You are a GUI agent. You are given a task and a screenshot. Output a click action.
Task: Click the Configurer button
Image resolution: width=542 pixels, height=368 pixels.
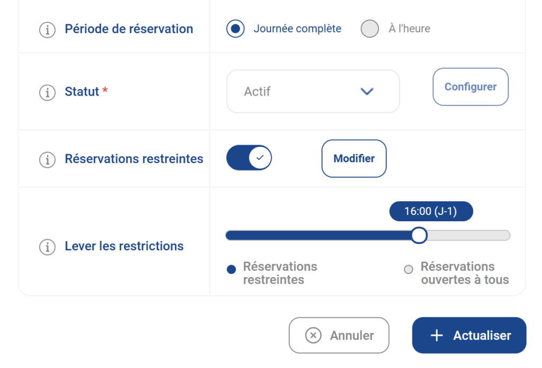pyautogui.click(x=470, y=87)
